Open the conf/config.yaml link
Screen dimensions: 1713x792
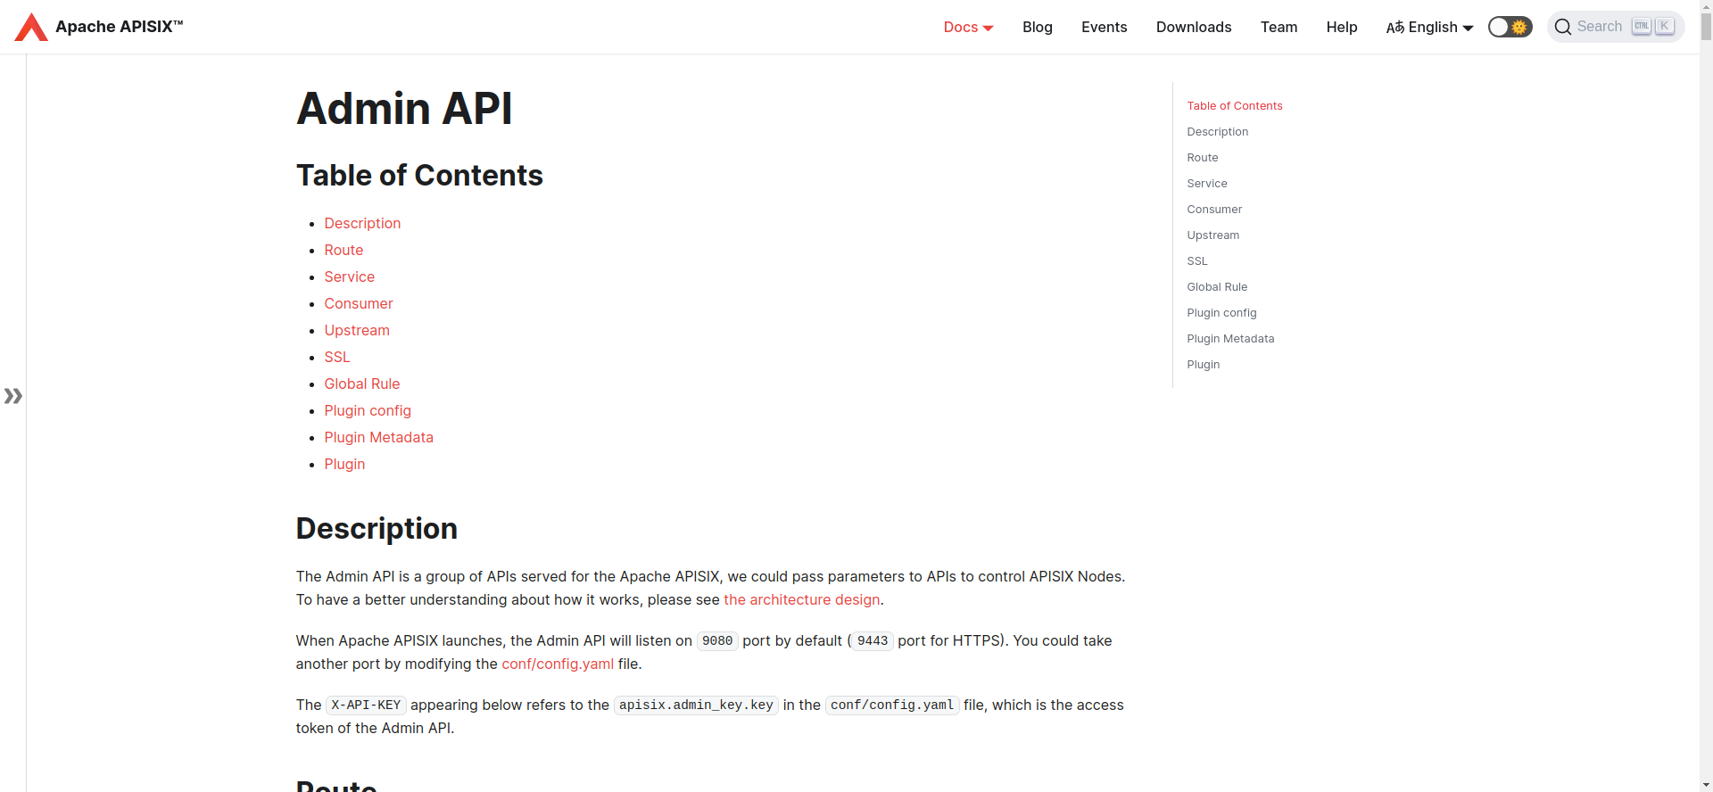point(558,664)
